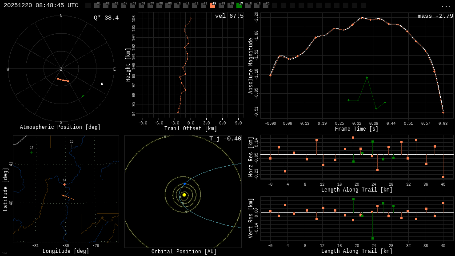Click station 15 cross marker on map
Viewport: 455px width, 256px height.
(x=72, y=146)
